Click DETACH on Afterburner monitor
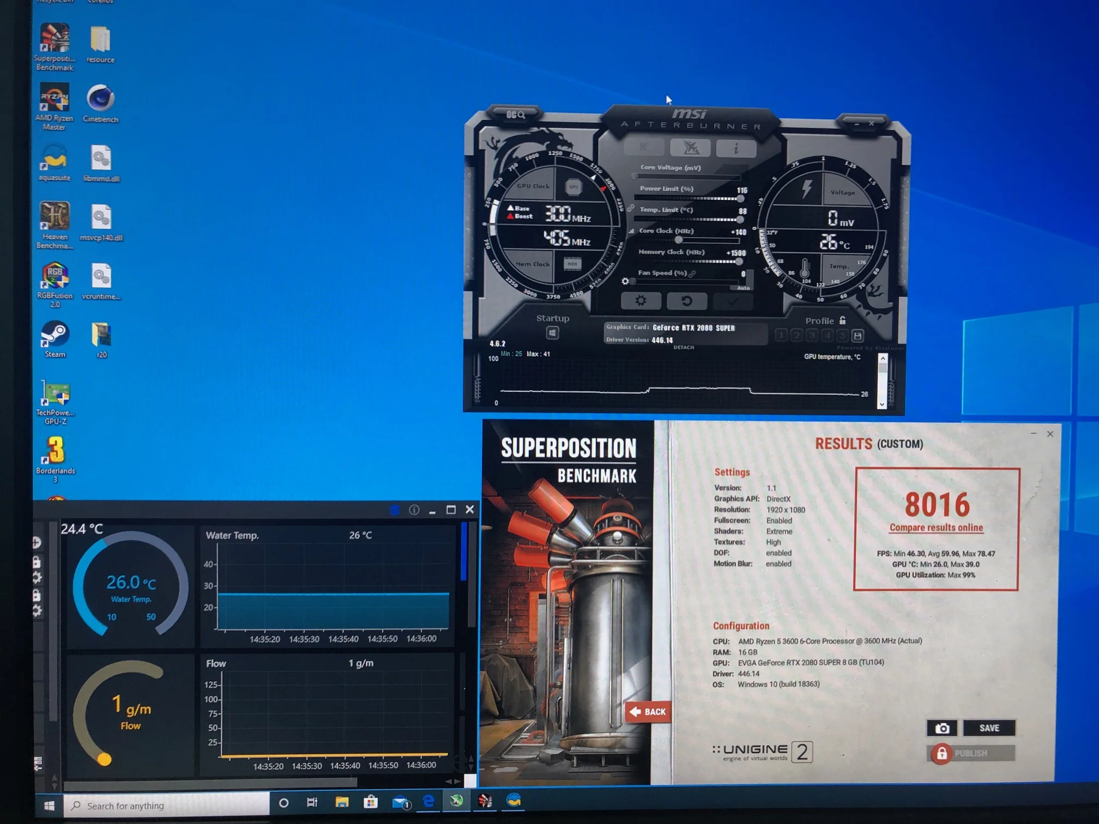Viewport: 1099px width, 824px height. pyautogui.click(x=684, y=347)
